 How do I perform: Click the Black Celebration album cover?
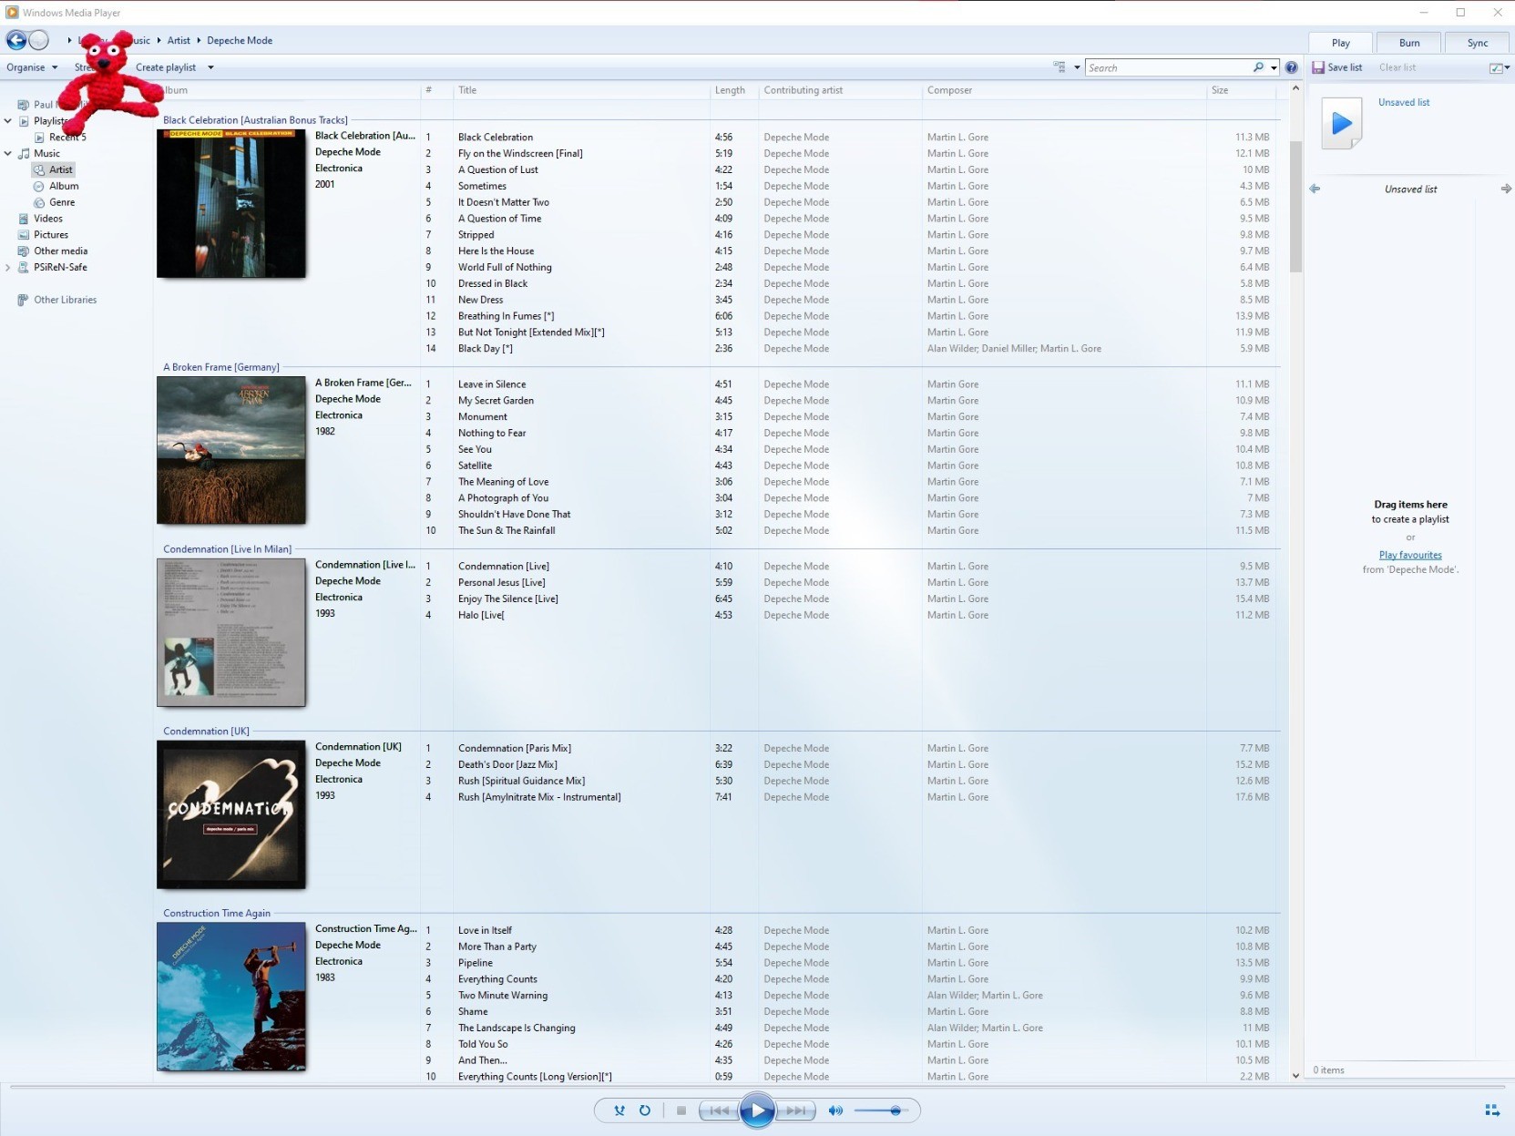pyautogui.click(x=231, y=203)
